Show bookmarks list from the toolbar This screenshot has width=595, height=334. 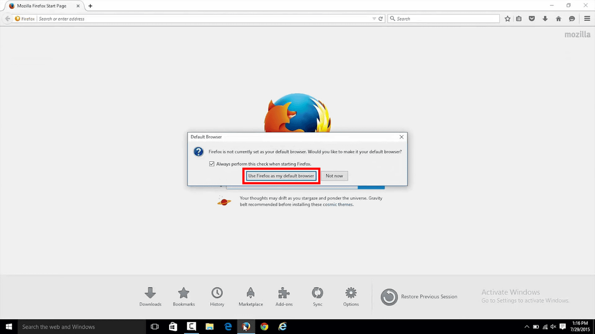(519, 19)
